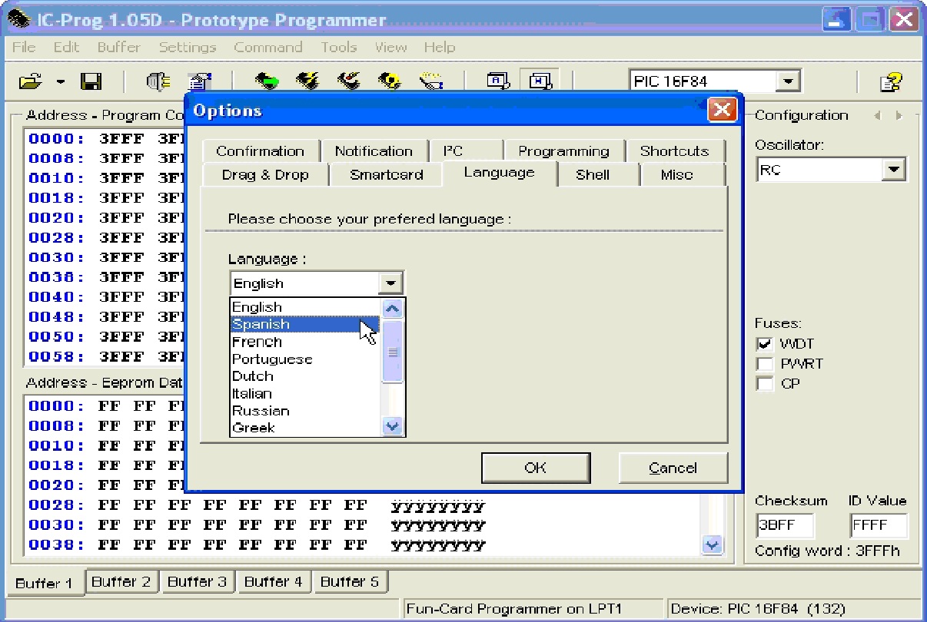927x622 pixels.
Task: Click the OK button
Action: pos(536,468)
